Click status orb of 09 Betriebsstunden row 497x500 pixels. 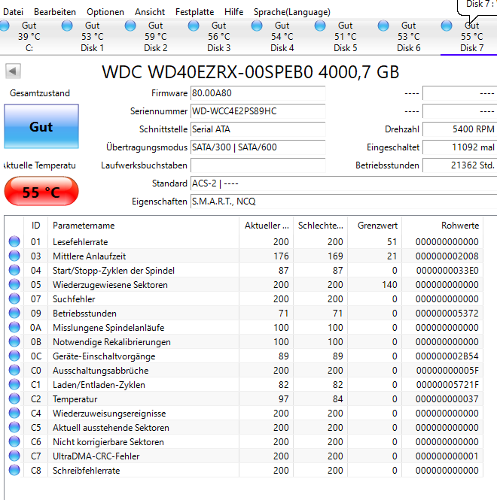coord(14,313)
